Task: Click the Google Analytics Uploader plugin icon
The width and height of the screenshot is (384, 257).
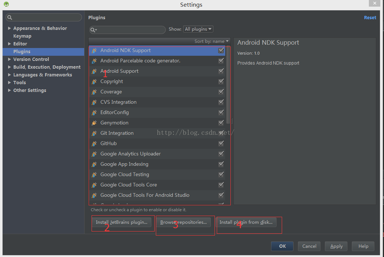Action: (94, 154)
